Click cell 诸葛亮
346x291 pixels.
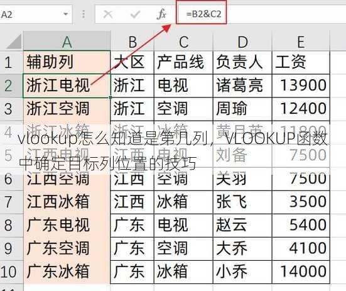click(242, 85)
